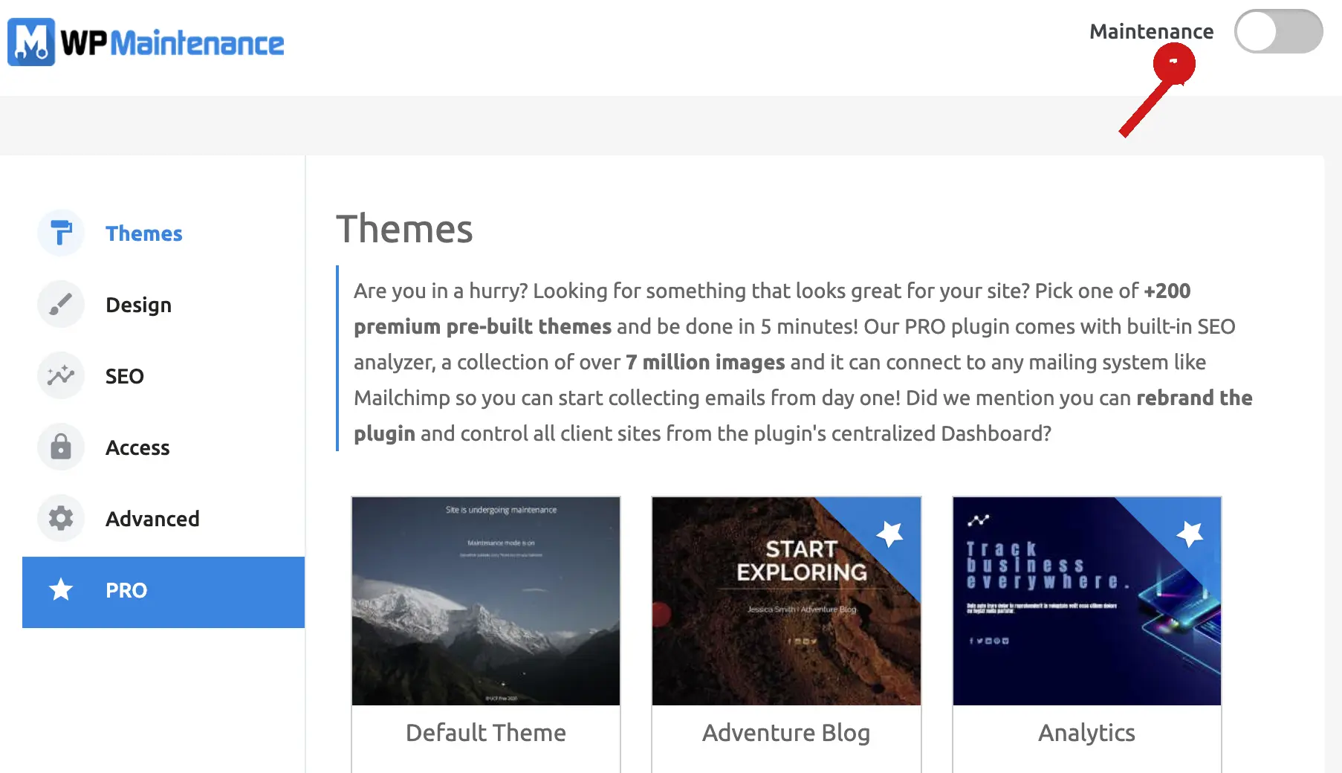
Task: Click the Adventure Blog title
Action: click(786, 733)
